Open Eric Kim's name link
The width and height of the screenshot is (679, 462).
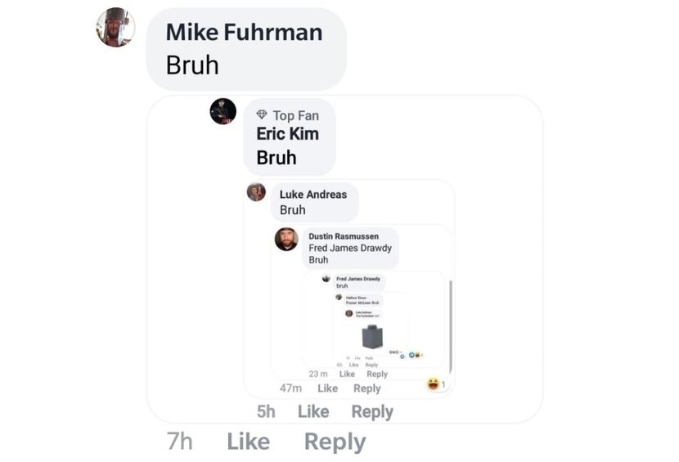click(287, 134)
